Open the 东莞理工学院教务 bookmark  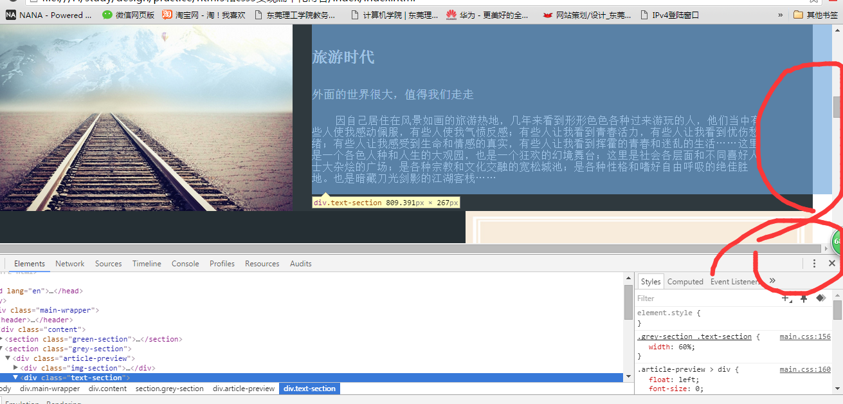[x=294, y=15]
